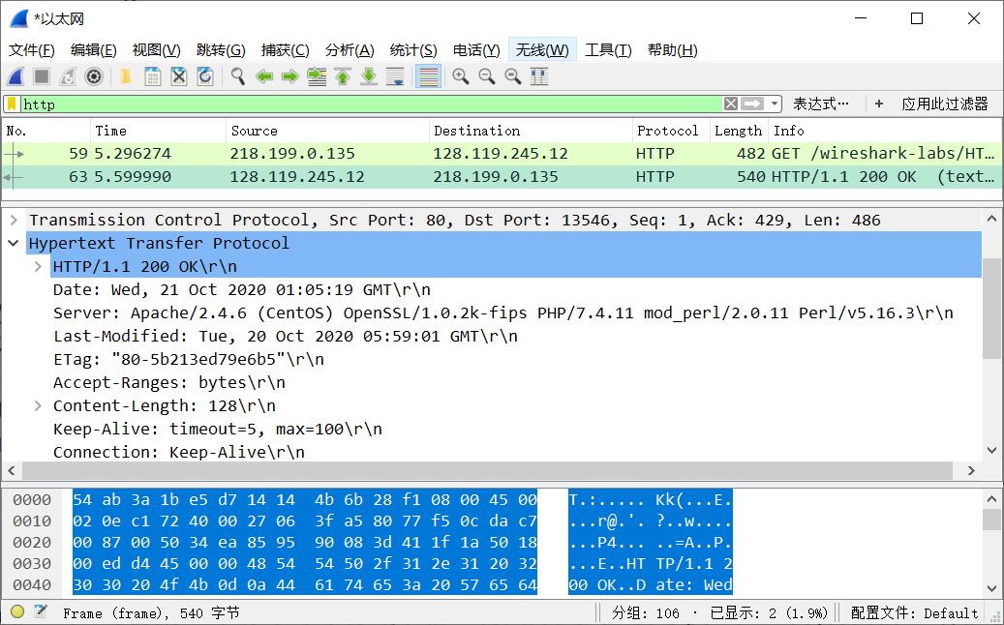Sort by the Protocol column header

pos(671,132)
